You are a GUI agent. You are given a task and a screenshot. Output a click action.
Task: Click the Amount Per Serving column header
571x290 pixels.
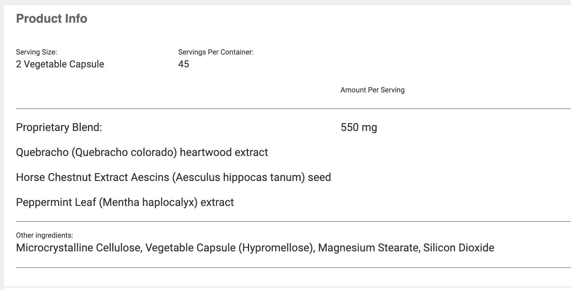(x=372, y=90)
